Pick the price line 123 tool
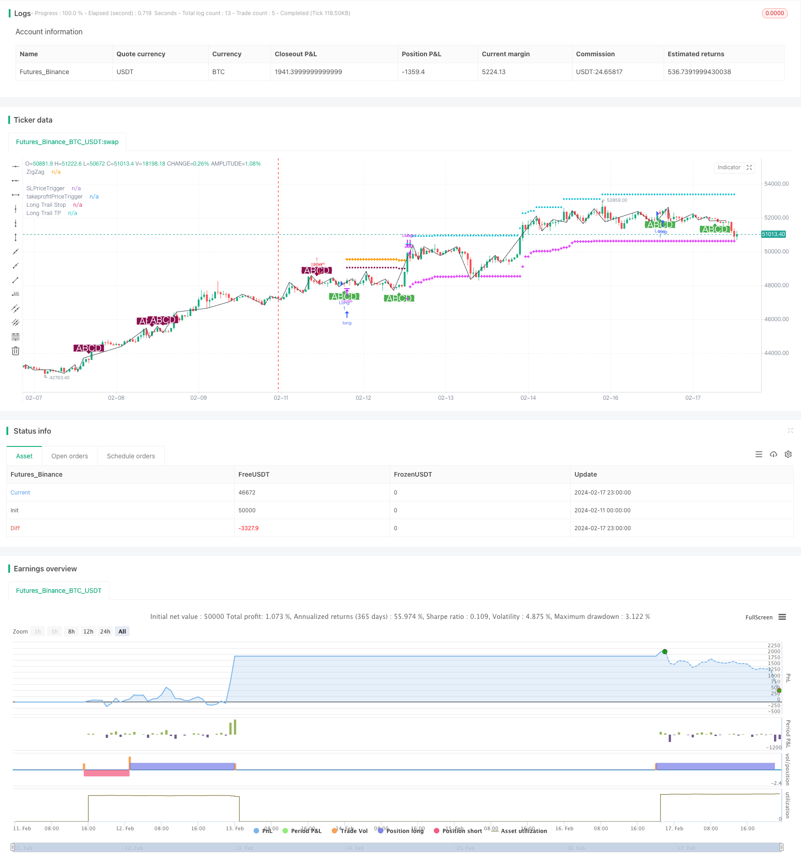801x865 pixels. [x=16, y=294]
